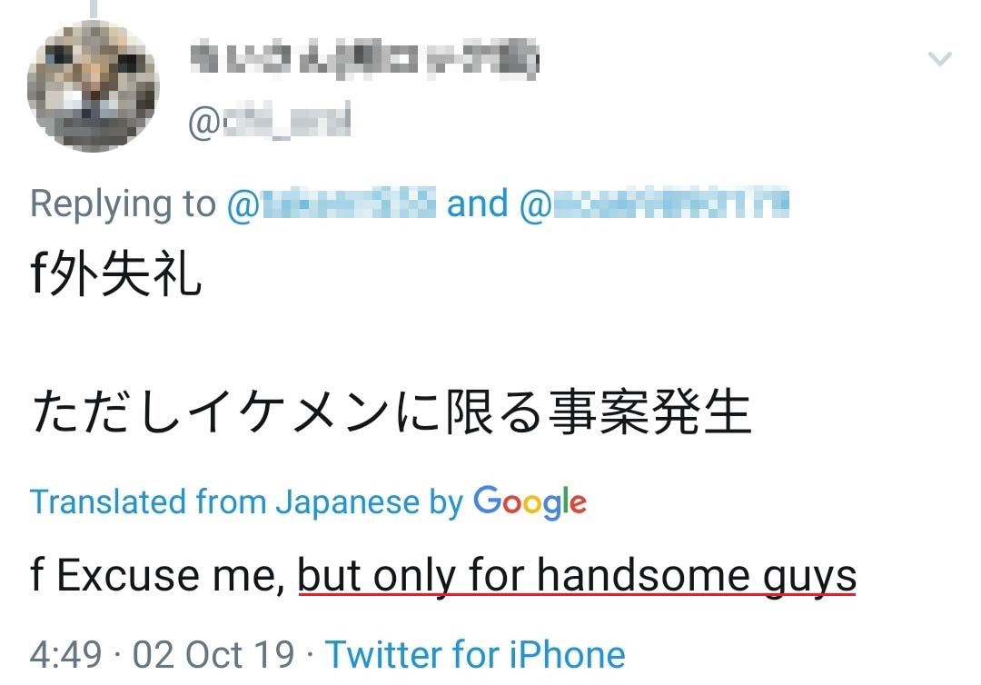Click the Google logo
The height and width of the screenshot is (685, 981).
530,501
